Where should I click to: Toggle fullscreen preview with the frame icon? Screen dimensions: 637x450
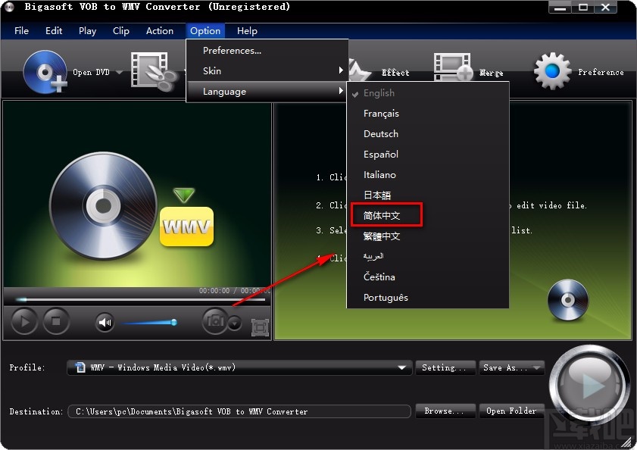[258, 326]
